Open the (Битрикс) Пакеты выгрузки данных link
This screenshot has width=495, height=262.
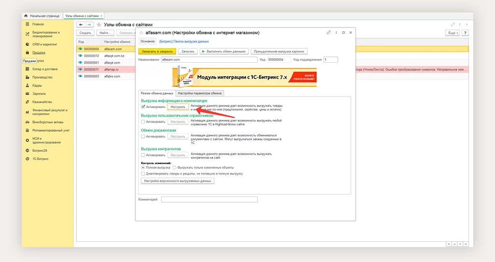(184, 41)
